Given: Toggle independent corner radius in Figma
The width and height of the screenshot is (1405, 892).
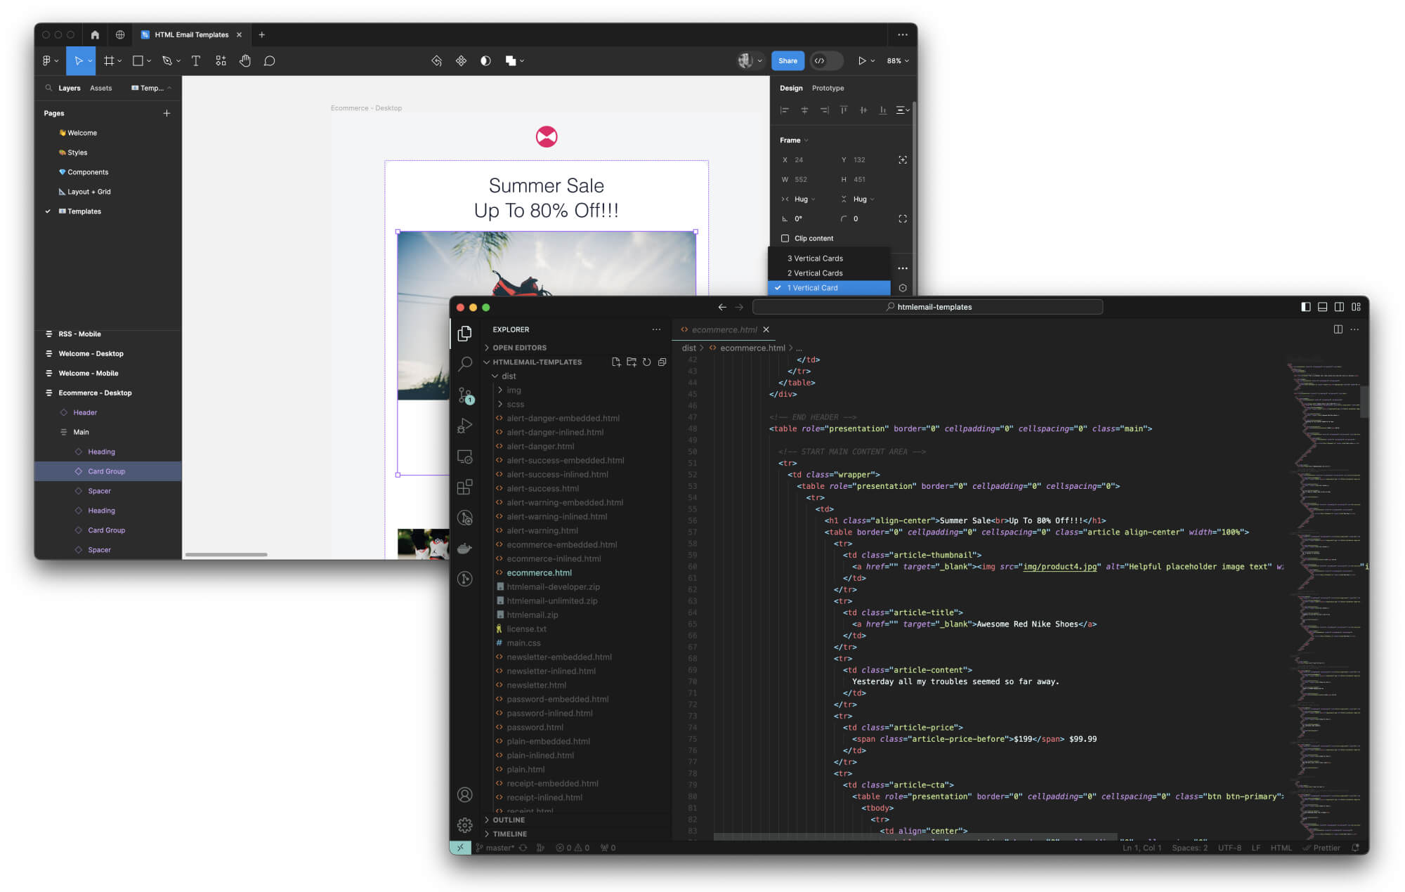Looking at the screenshot, I should tap(903, 218).
